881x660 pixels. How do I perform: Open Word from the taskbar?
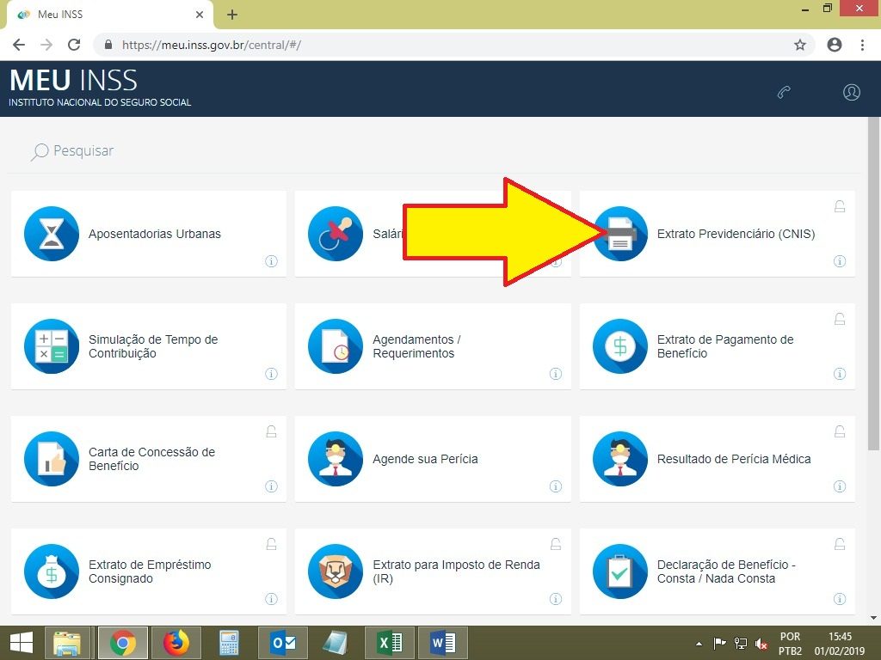point(443,643)
